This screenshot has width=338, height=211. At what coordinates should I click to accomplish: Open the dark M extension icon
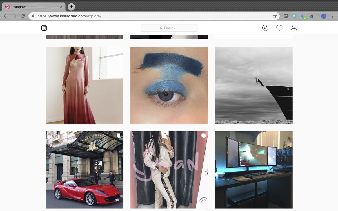(x=286, y=16)
